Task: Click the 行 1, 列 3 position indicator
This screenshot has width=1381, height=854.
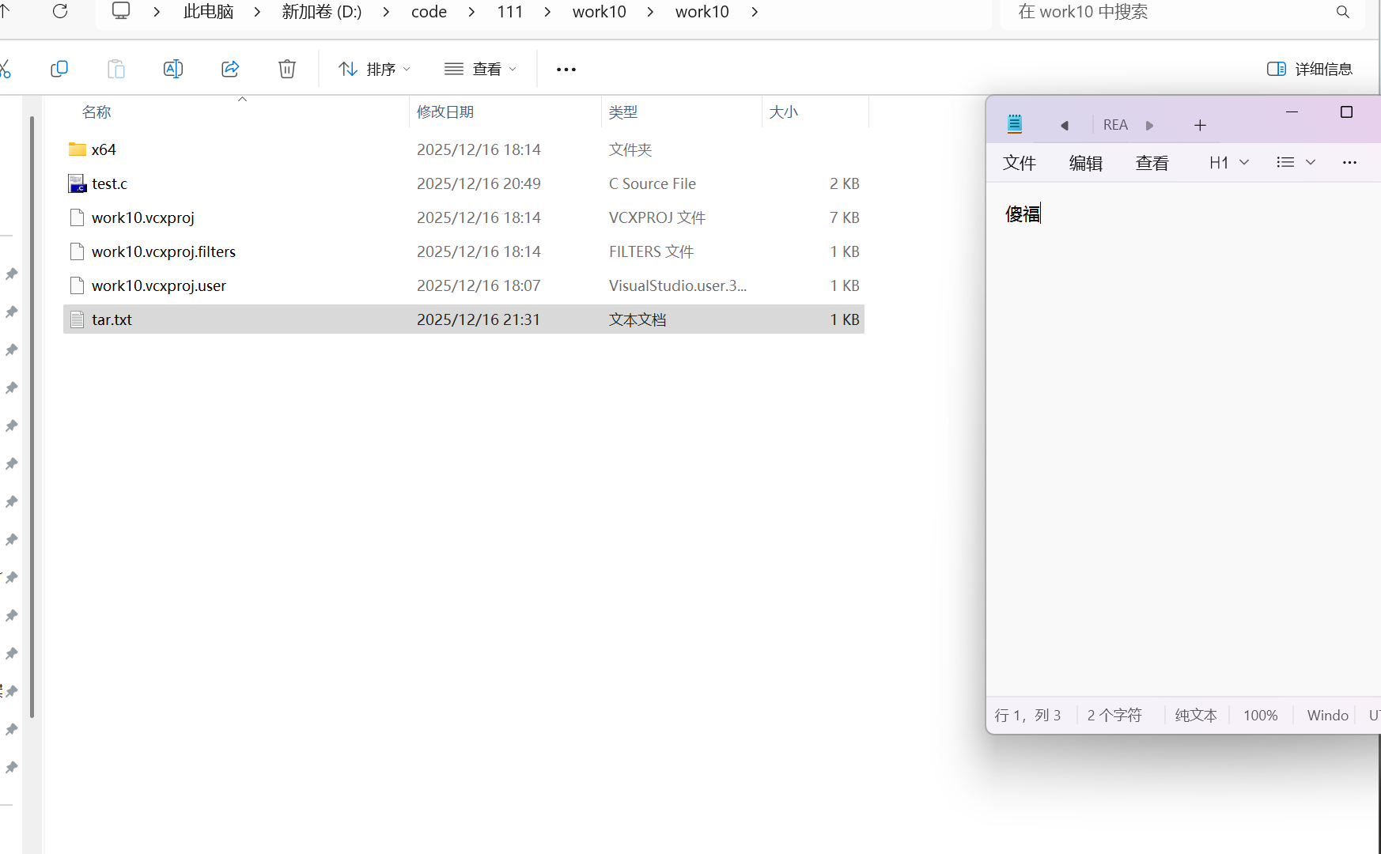Action: 1027,716
